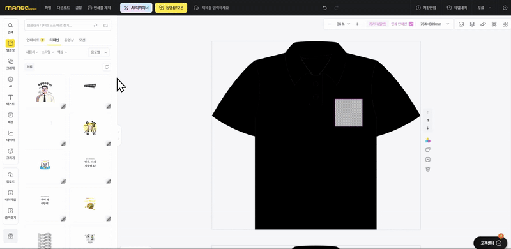Click the settings gear in top-right corner
The image size is (511, 249).
[505, 8]
